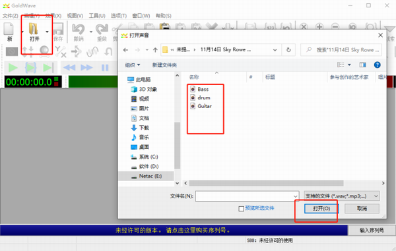This screenshot has width=396, height=251.
Task: Start playback with green play button
Action: (13, 68)
